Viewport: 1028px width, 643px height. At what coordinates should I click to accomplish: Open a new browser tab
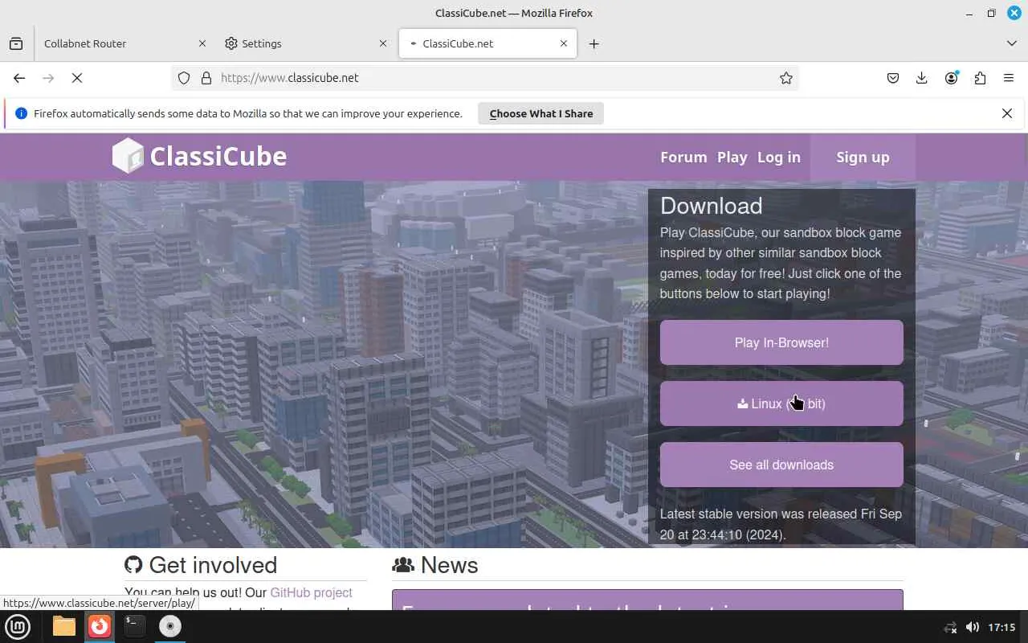pos(594,43)
